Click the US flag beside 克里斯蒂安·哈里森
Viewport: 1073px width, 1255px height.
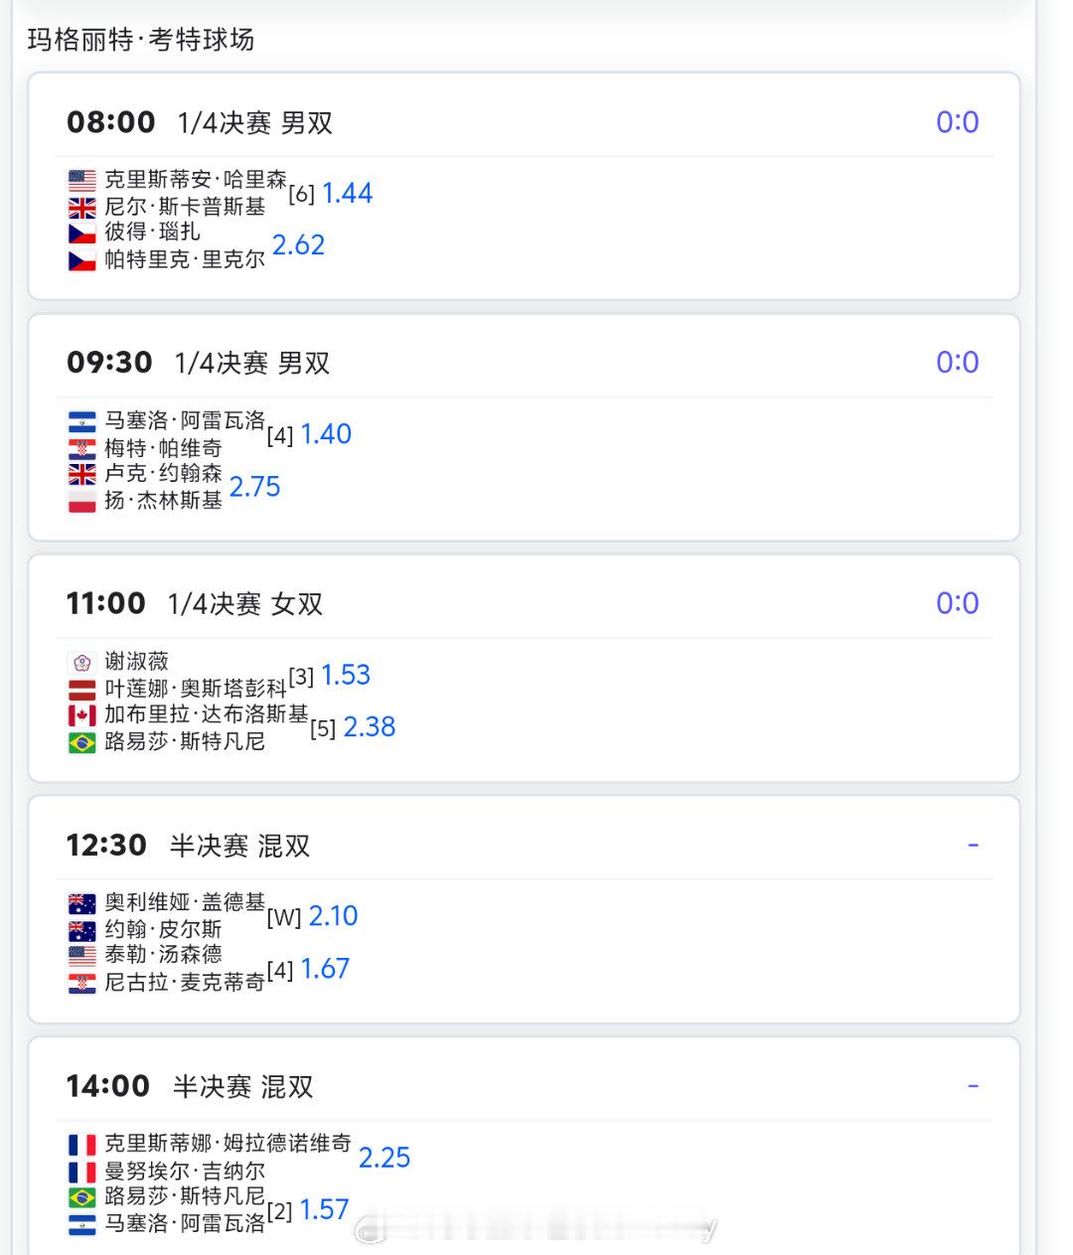click(82, 181)
